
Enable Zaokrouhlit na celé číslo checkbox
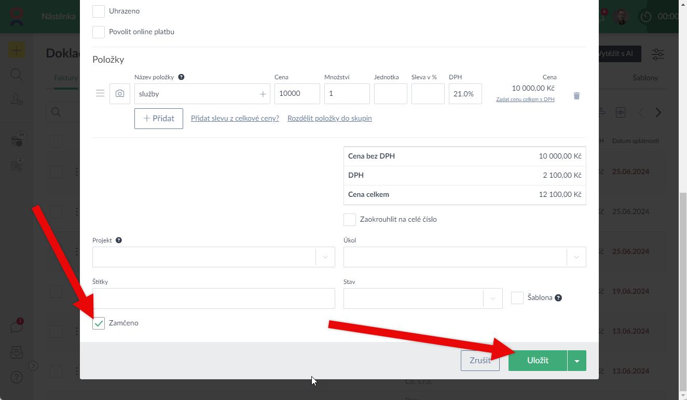click(350, 219)
